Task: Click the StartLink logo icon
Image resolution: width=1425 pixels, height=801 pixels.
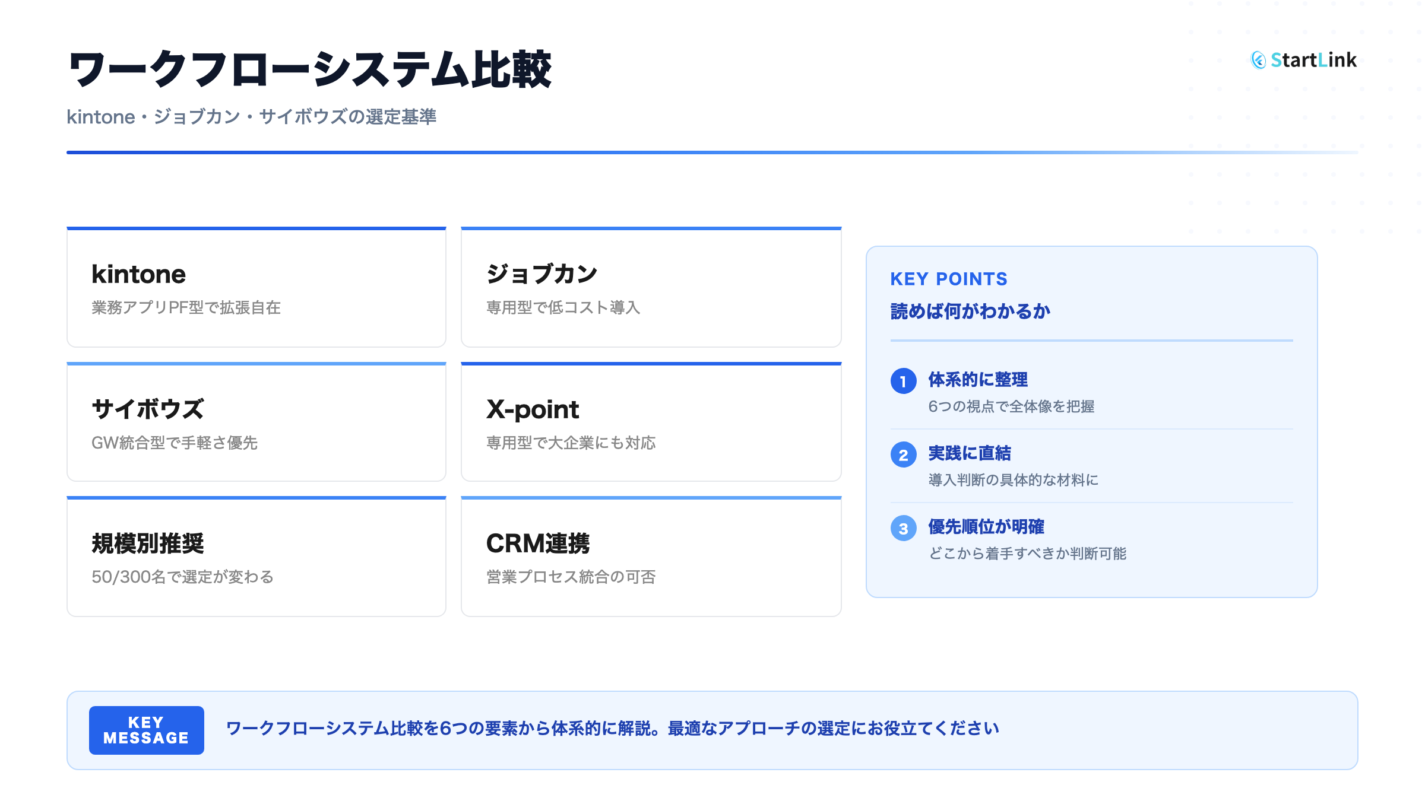Action: [x=1258, y=60]
